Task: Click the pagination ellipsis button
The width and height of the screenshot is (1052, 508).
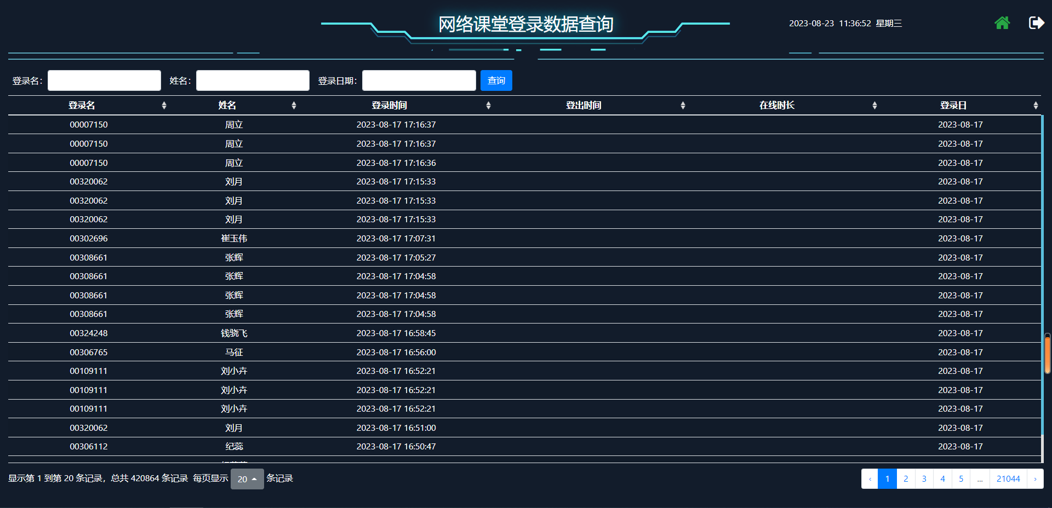Action: coord(980,479)
